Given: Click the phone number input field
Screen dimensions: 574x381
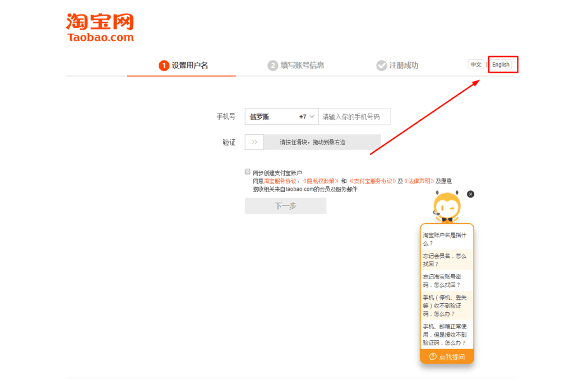Looking at the screenshot, I should [x=354, y=117].
